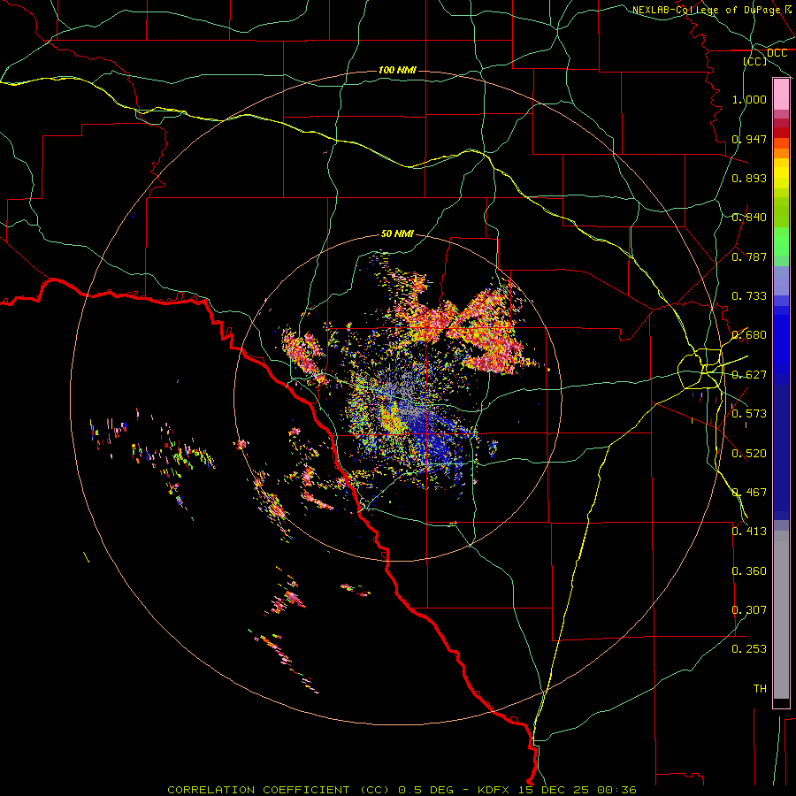Click the 0.787 value on the color scale
Image resolution: width=796 pixels, height=796 pixels.
pyautogui.click(x=749, y=256)
